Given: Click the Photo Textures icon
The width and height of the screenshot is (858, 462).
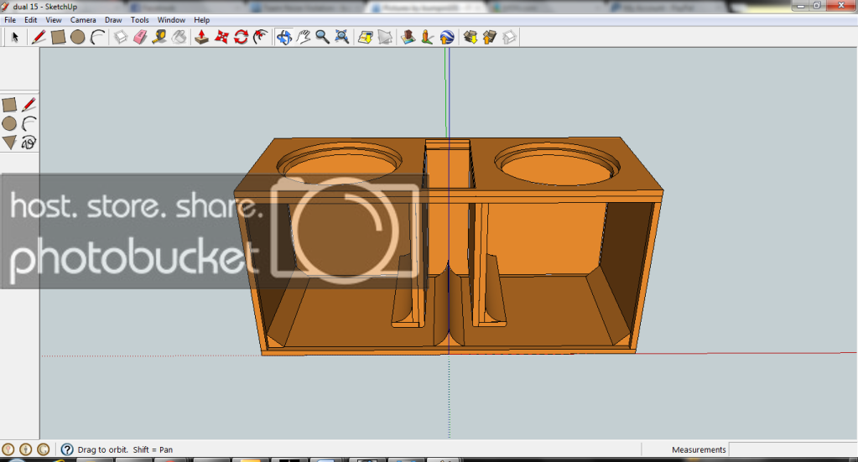Looking at the screenshot, I should point(428,37).
